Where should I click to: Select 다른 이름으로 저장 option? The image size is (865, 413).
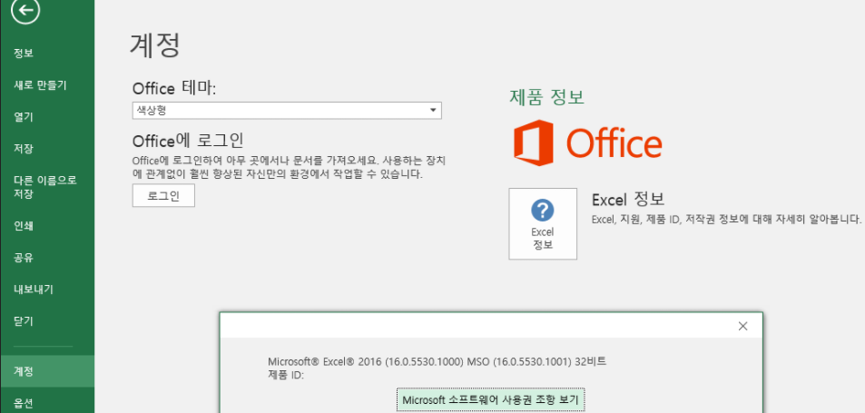(45, 187)
